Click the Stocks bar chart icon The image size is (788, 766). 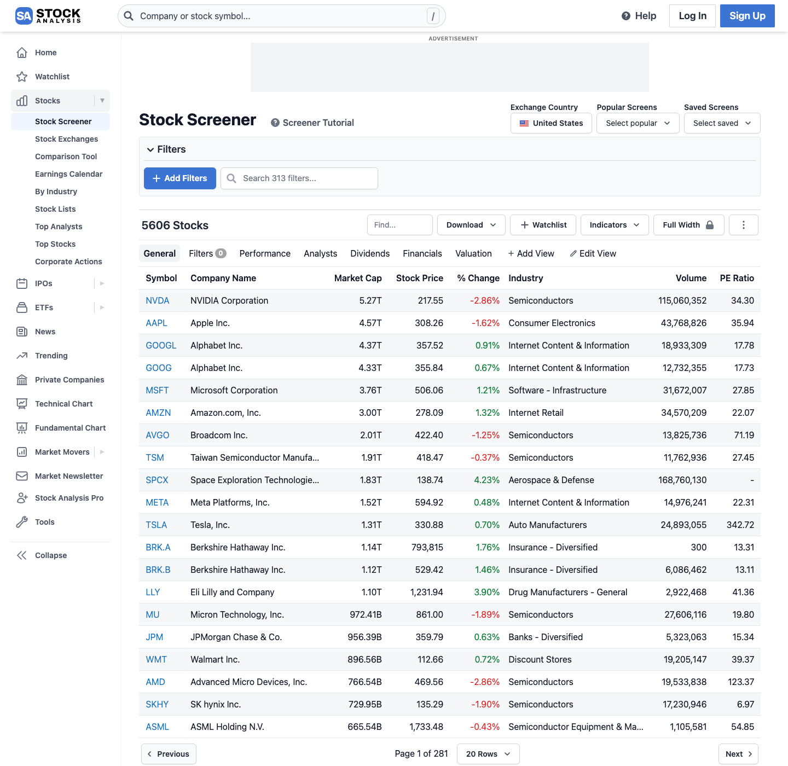tap(22, 101)
